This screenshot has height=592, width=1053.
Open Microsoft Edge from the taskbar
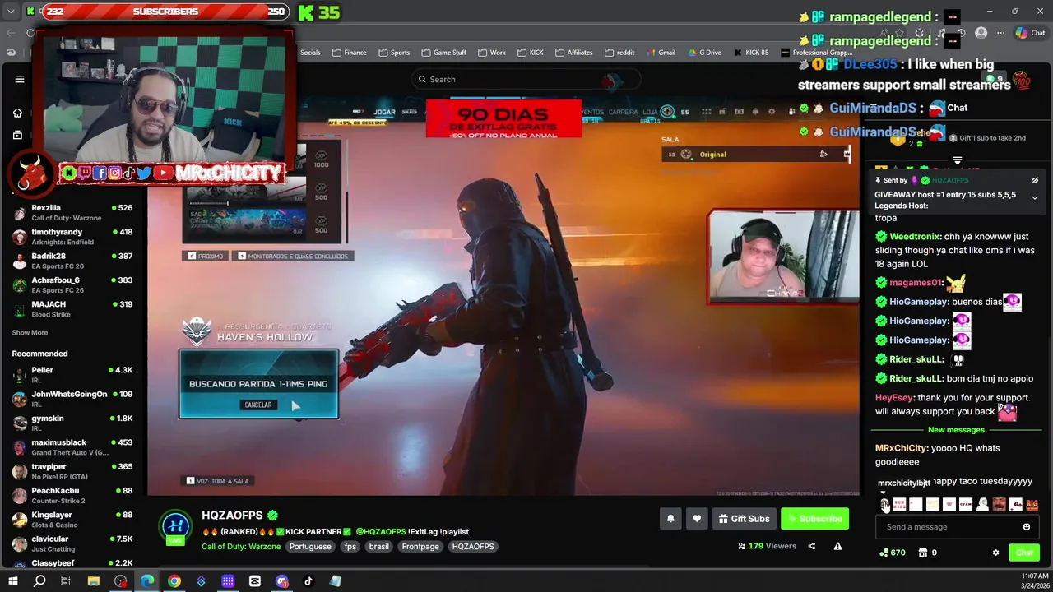[x=147, y=581]
